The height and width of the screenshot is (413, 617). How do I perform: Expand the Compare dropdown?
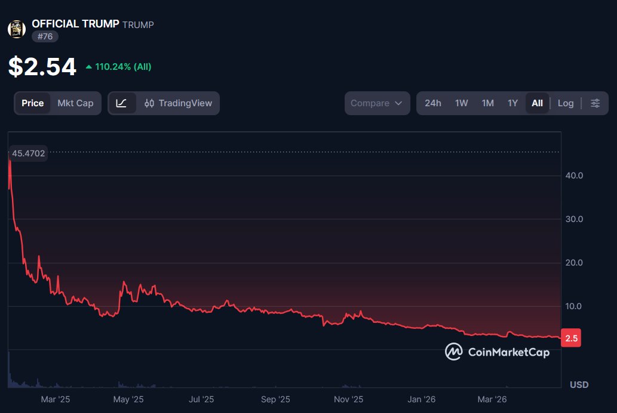coord(377,103)
